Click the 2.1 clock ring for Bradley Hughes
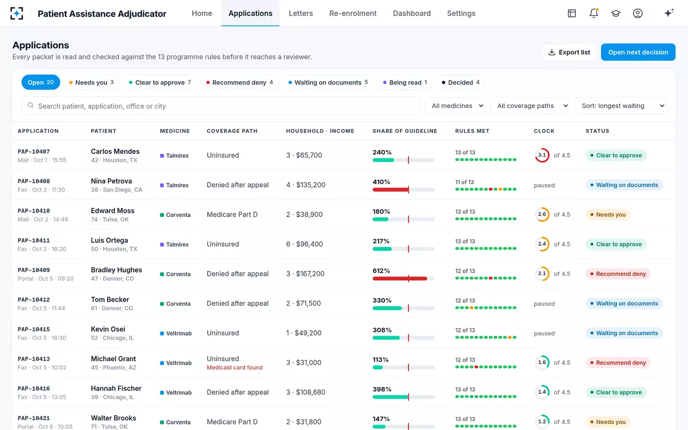Viewport: 688px width, 430px height. coord(542,274)
